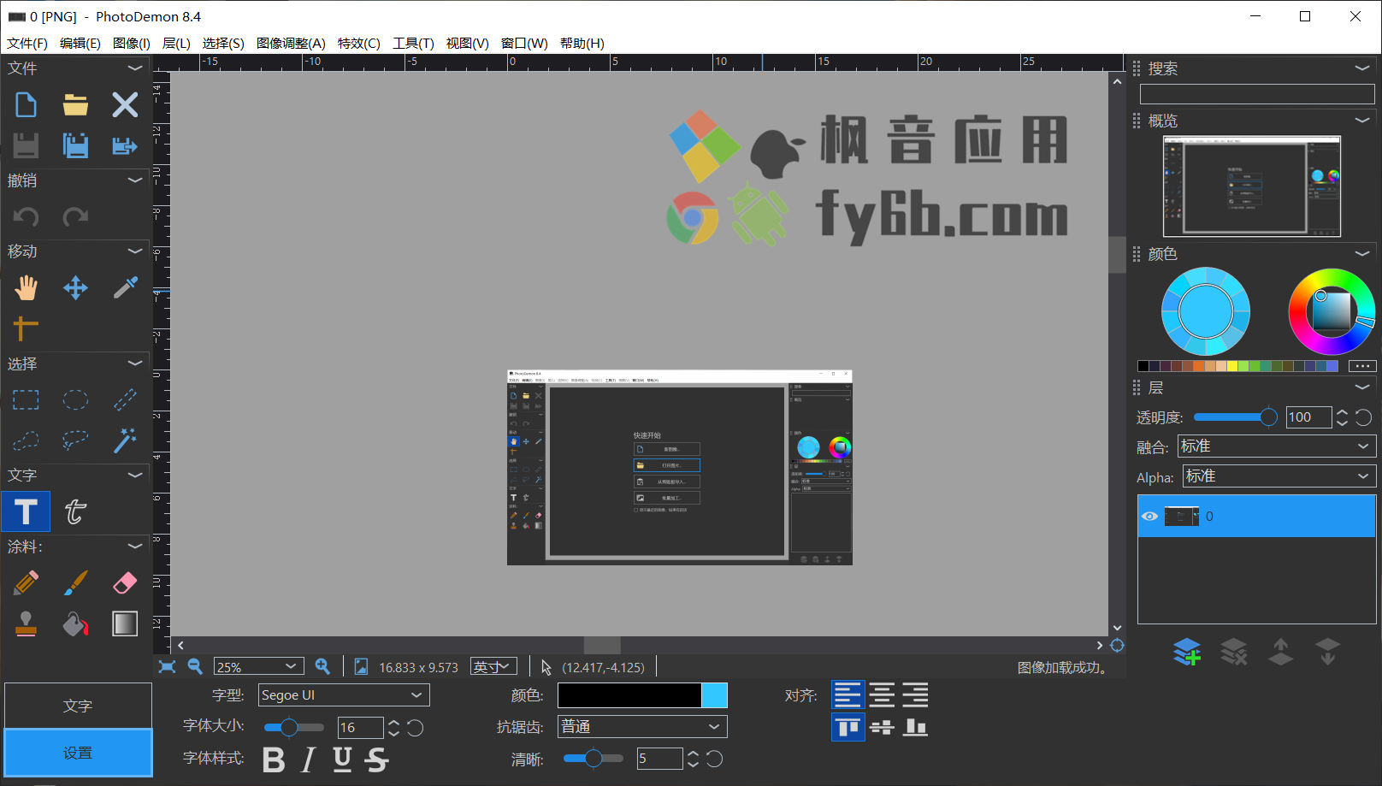Click the 设置 options button
Screen dimensions: 1382x786
tap(78, 753)
